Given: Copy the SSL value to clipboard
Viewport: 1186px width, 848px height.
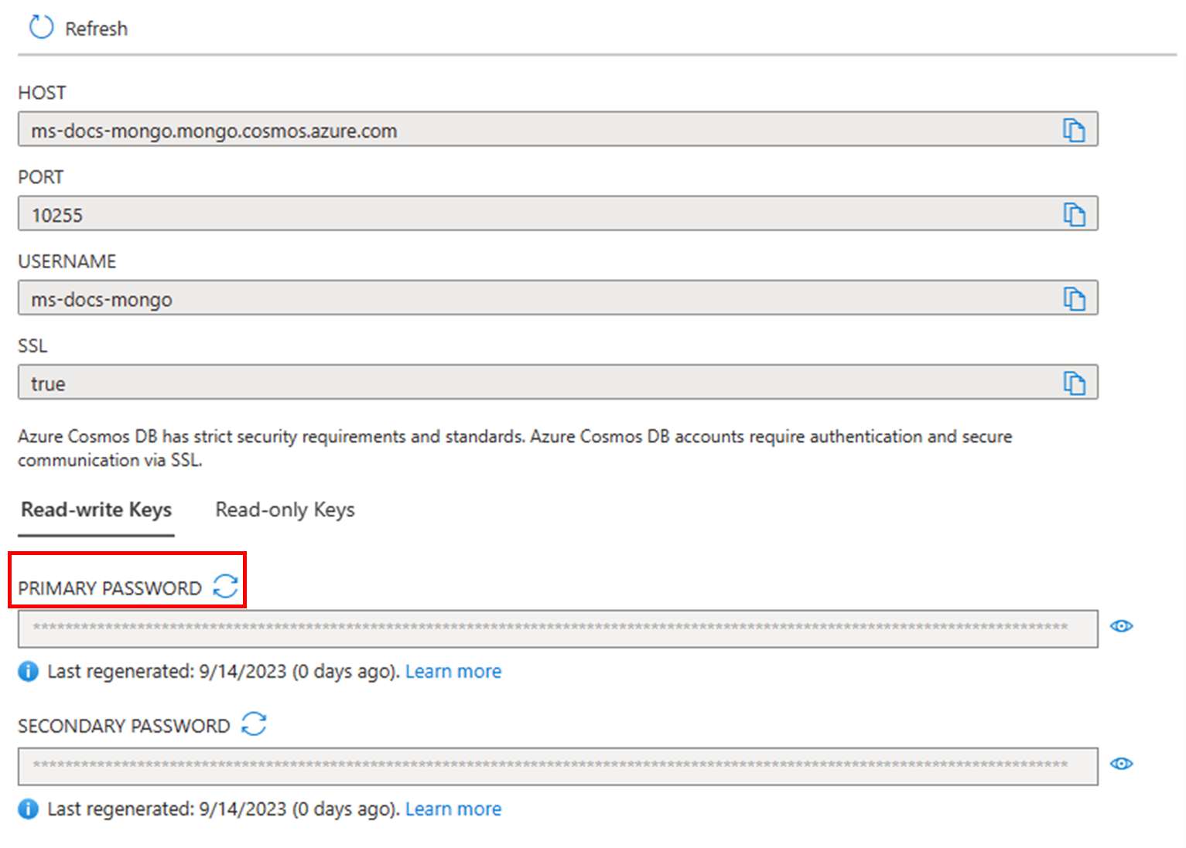Looking at the screenshot, I should click(x=1074, y=383).
